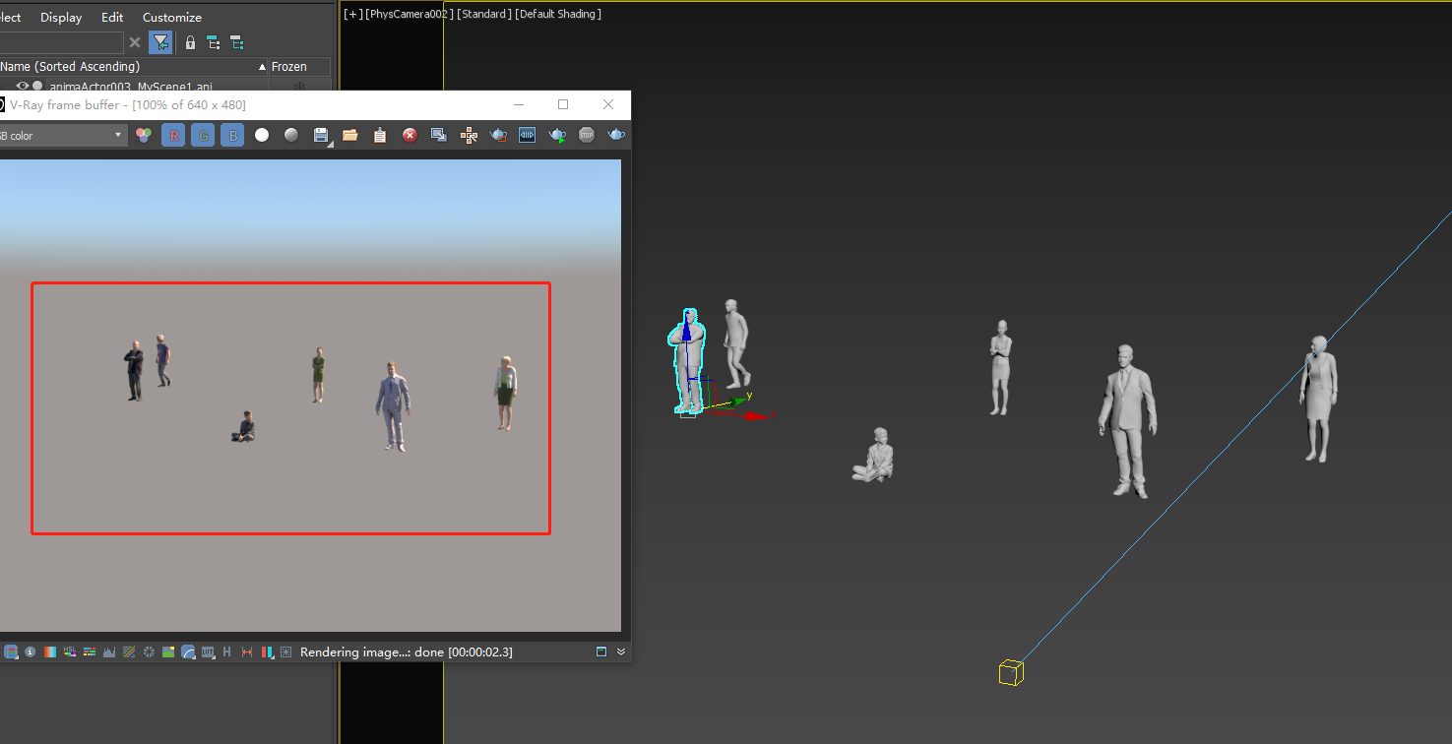Screen dimensions: 1452x744
Task: Toggle the levels histogram icon
Action: click(109, 651)
